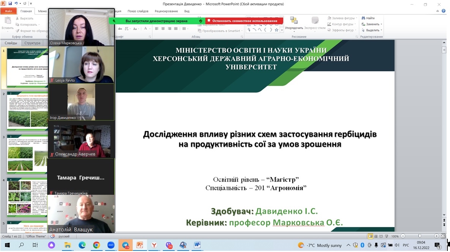Image resolution: width=450 pixels, height=252 pixels.
Task: Open Telegram from the Windows taskbar
Action: (x=125, y=245)
